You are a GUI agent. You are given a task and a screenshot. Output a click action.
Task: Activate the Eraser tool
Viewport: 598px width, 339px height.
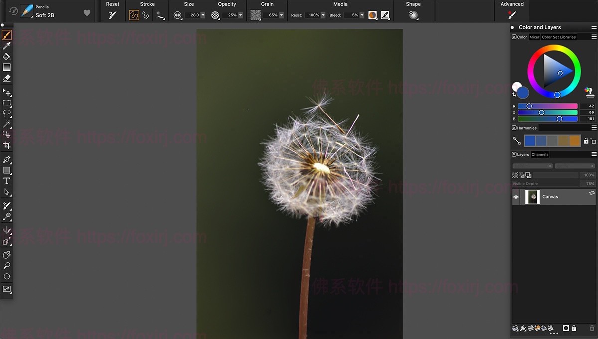[7, 78]
